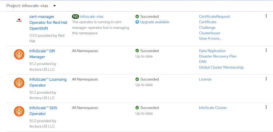Click the InfoScale Licensing Operator orange icon

point(19,83)
